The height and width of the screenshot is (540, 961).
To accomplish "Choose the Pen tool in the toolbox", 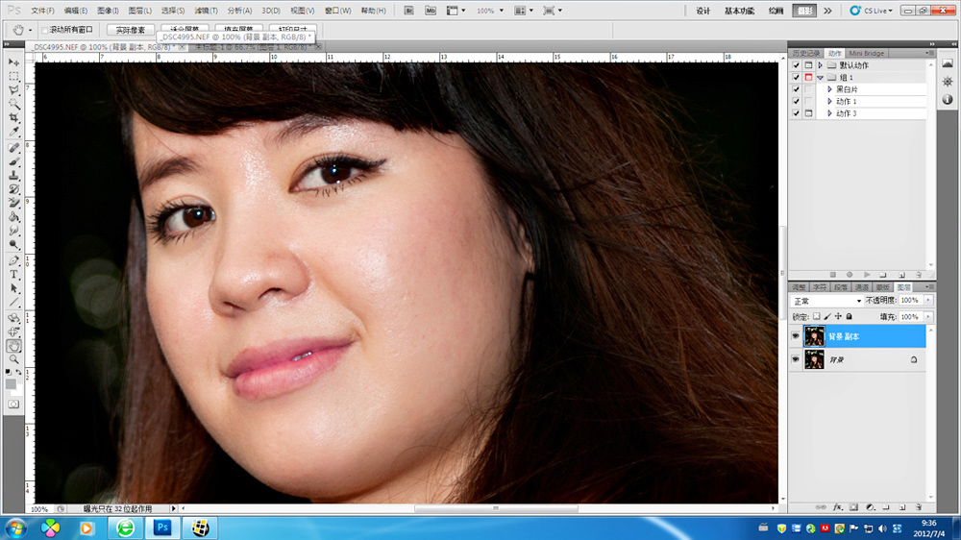I will coord(14,260).
